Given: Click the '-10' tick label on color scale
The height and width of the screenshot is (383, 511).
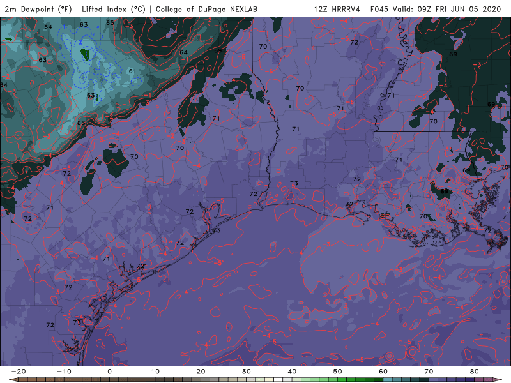Looking at the screenshot, I should click(x=64, y=372).
